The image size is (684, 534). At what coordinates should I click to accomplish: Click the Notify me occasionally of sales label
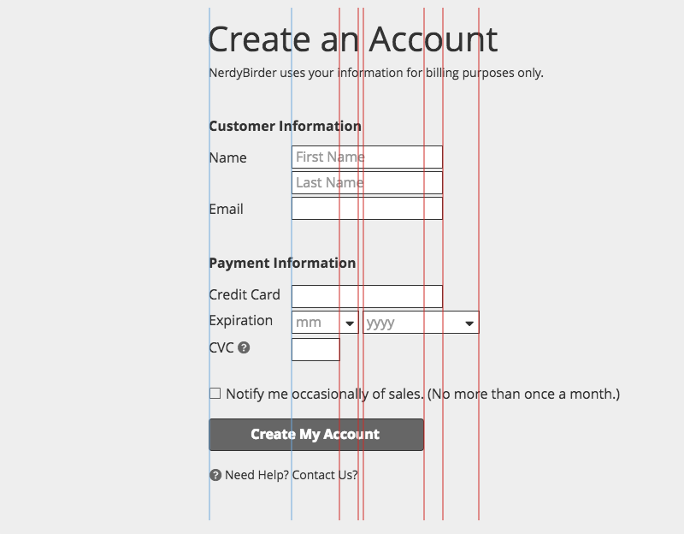[x=422, y=395]
